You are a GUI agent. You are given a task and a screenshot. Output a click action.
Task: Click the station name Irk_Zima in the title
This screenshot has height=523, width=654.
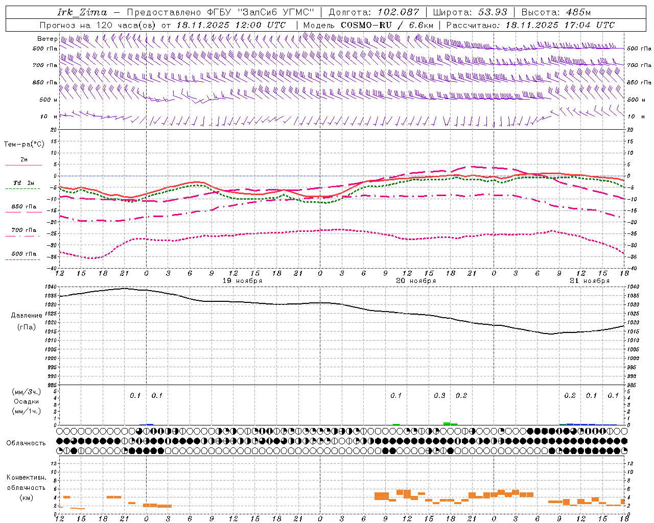82,12
